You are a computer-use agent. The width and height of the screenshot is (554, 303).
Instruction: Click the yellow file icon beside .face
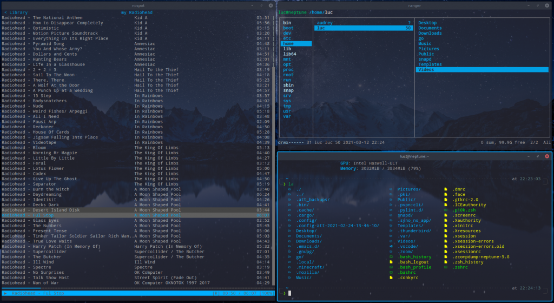pyautogui.click(x=446, y=195)
